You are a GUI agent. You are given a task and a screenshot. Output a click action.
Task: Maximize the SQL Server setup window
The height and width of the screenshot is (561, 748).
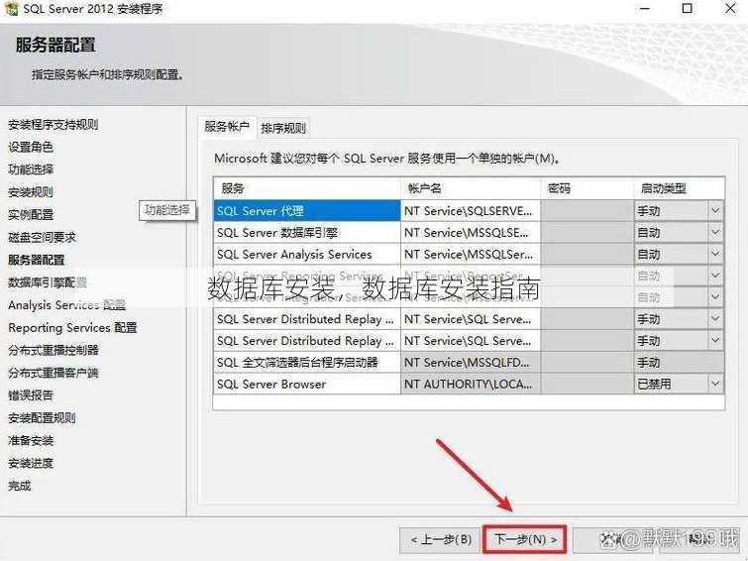(x=687, y=9)
